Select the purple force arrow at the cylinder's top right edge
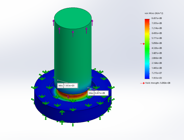The image size is (184, 140). [x=92, y=23]
